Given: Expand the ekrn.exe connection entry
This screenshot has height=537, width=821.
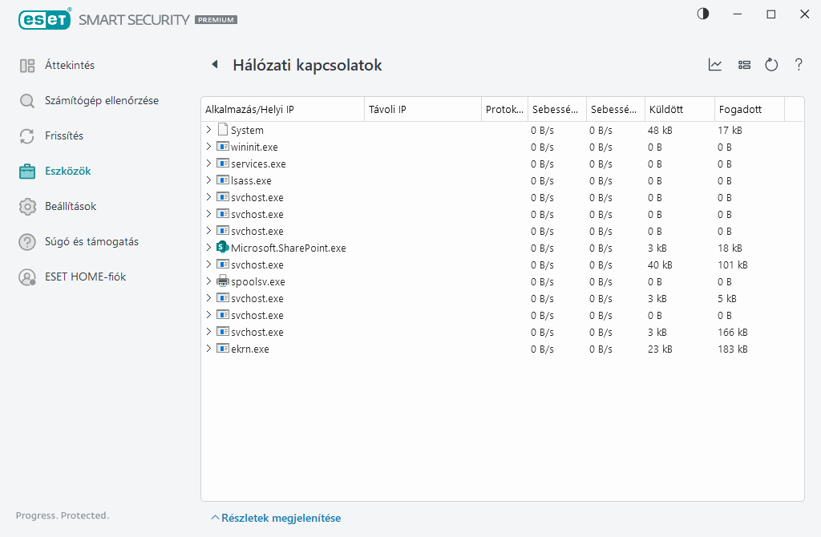Looking at the screenshot, I should tap(209, 349).
